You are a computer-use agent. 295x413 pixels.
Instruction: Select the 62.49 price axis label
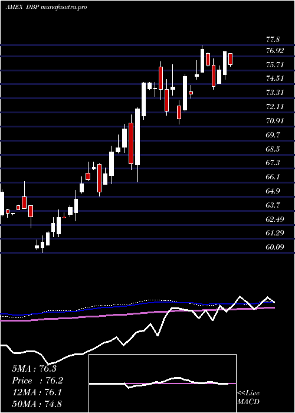click(x=275, y=219)
